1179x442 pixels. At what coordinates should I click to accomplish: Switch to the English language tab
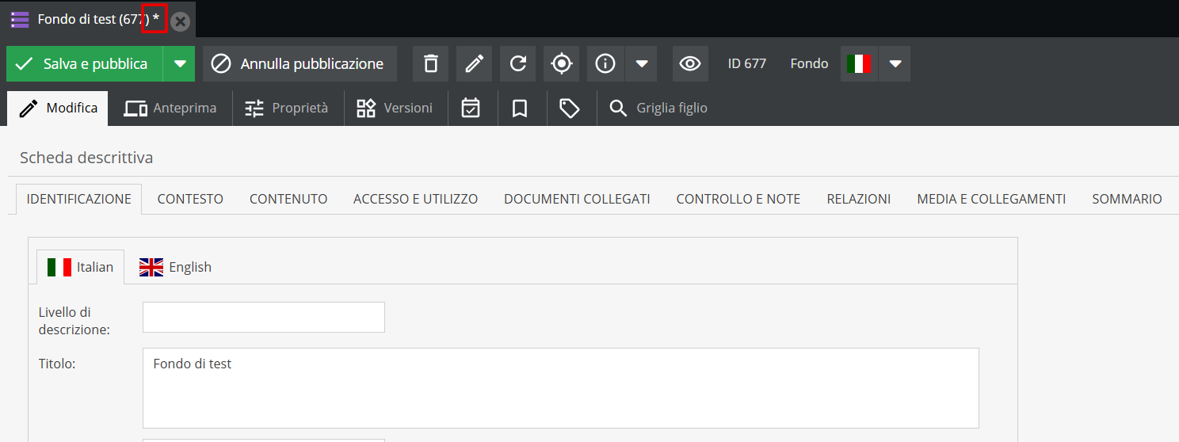(x=175, y=267)
